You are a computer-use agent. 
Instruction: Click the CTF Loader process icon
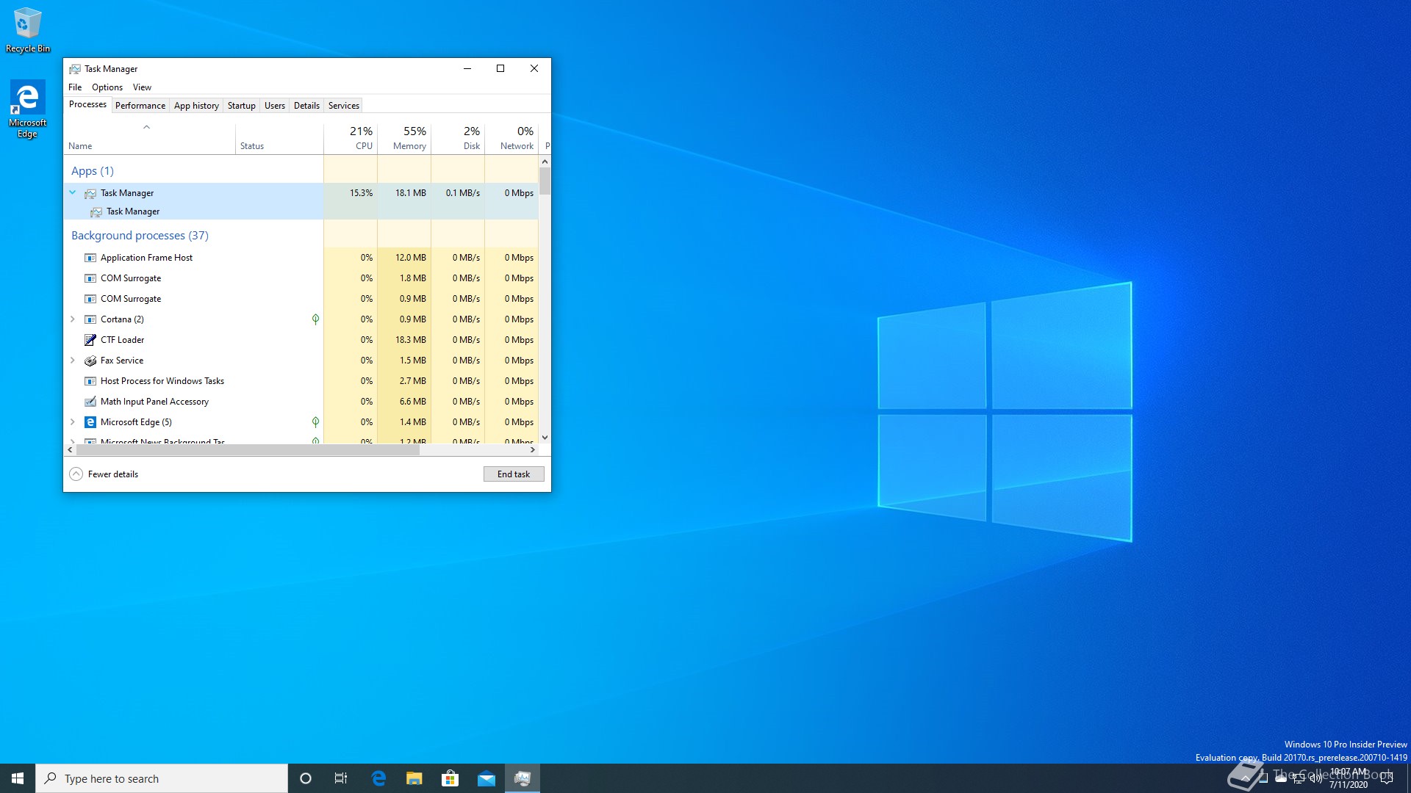(90, 340)
